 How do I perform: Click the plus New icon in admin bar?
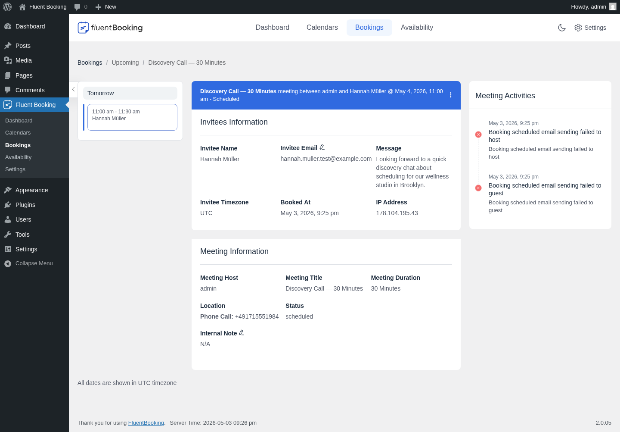click(98, 7)
